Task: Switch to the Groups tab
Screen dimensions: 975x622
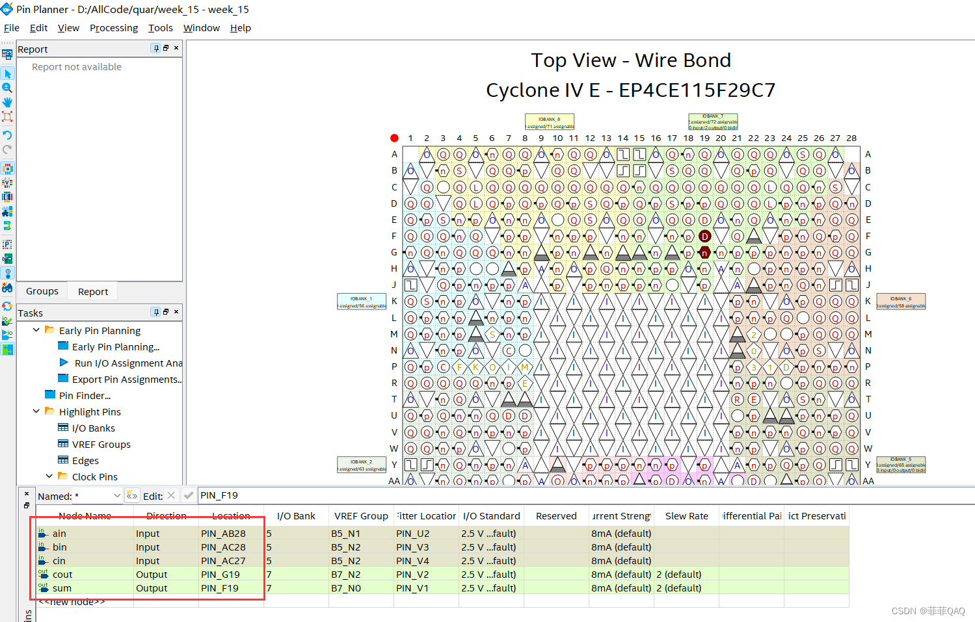Action: point(42,291)
